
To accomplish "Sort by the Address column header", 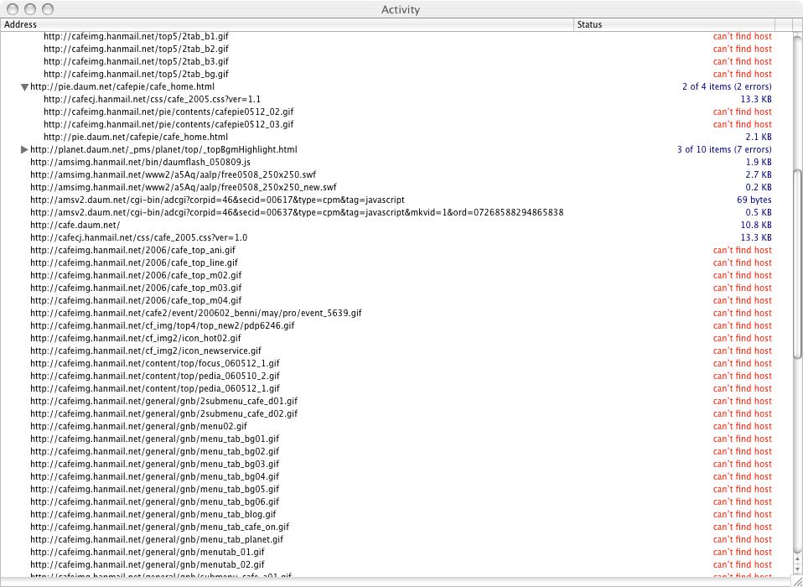I will pyautogui.click(x=287, y=24).
